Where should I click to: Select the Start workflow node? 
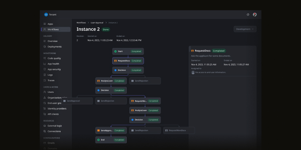coord(128,52)
